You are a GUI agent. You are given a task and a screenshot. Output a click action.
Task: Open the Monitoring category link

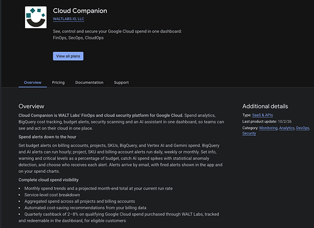tap(268, 128)
